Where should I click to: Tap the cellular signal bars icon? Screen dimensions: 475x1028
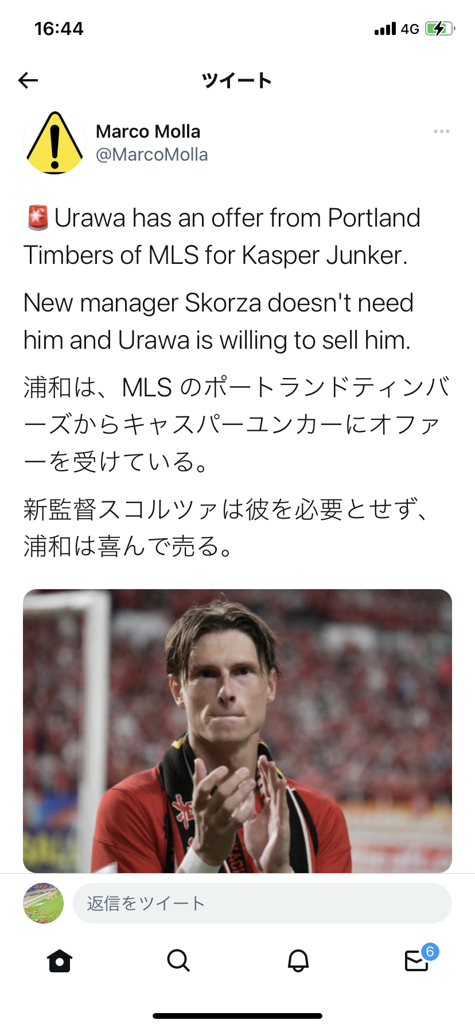[x=385, y=29]
